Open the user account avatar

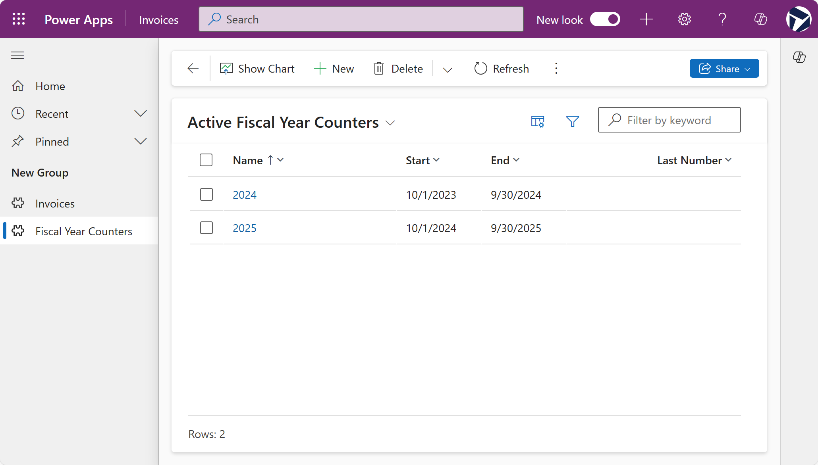[799, 19]
